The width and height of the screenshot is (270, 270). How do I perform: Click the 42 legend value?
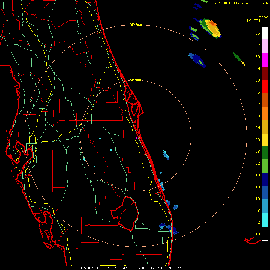point(258,104)
